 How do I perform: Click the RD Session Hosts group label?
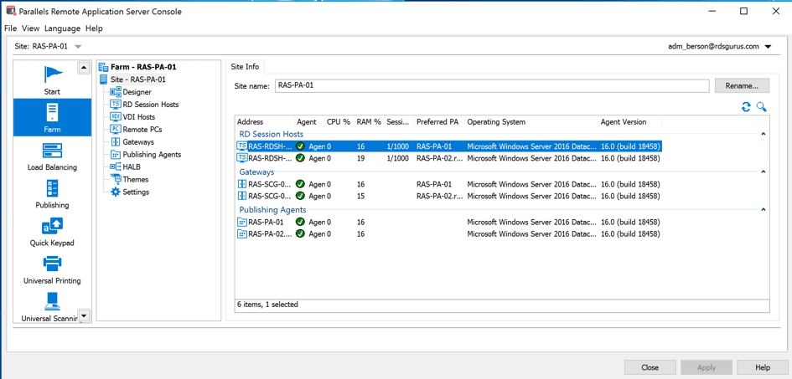[x=272, y=134]
